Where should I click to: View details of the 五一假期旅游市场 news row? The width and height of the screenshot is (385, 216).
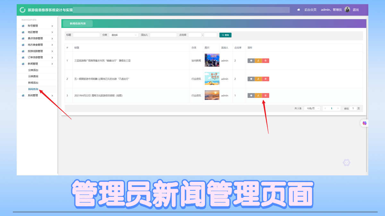(x=251, y=79)
